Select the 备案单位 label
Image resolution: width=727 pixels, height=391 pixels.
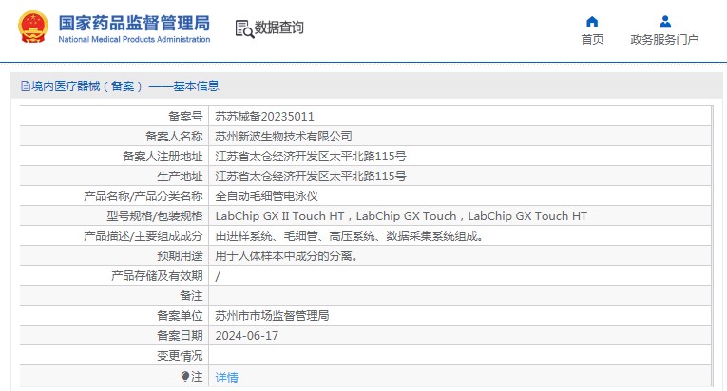180,315
